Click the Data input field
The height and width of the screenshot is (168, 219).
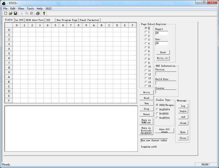[x=162, y=43]
